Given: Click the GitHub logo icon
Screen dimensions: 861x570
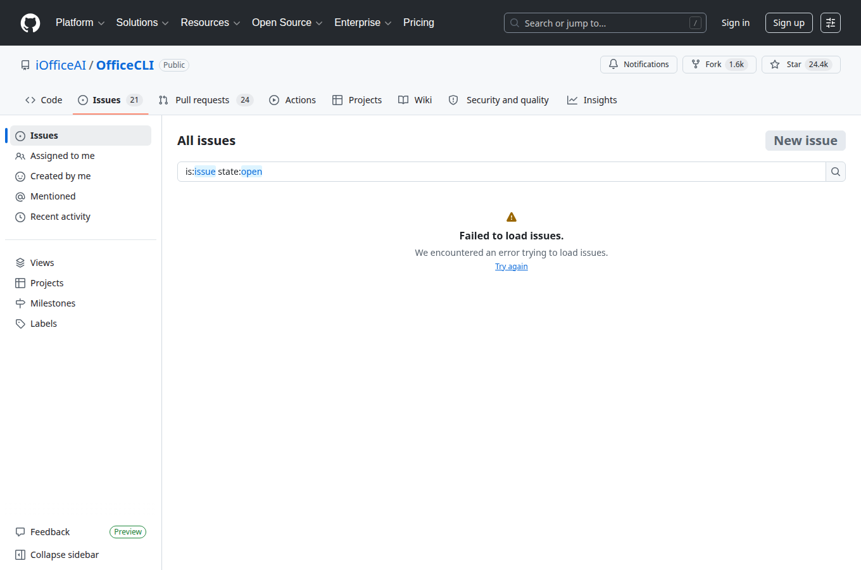Looking at the screenshot, I should click(x=30, y=23).
